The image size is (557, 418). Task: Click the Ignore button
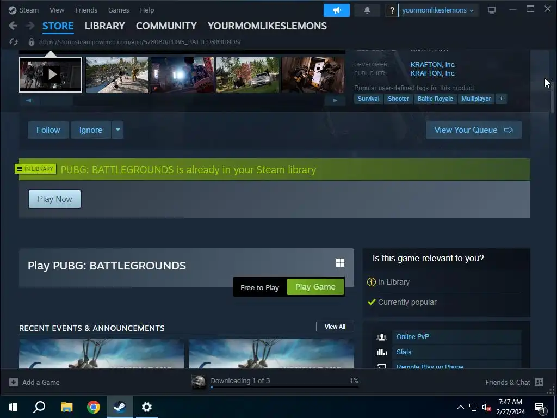pos(91,130)
